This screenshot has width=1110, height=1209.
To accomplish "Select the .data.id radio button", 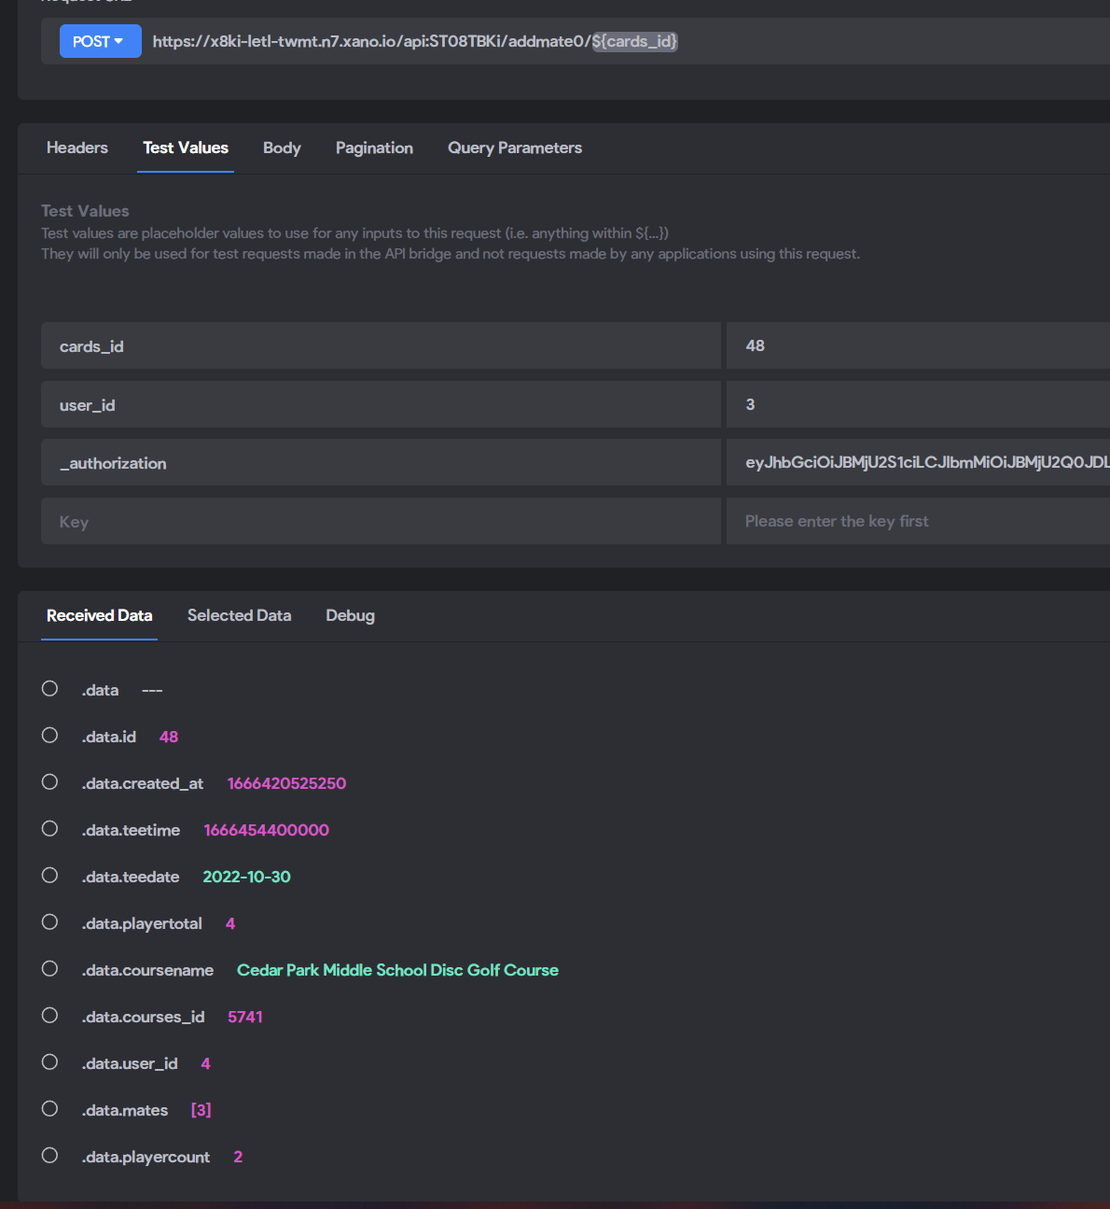I will click(50, 736).
